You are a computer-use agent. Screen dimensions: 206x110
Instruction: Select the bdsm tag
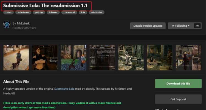tap(9, 12)
